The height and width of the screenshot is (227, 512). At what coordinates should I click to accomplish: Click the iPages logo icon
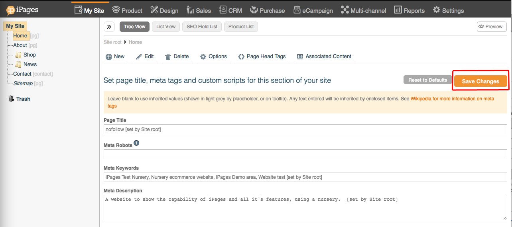(x=11, y=10)
